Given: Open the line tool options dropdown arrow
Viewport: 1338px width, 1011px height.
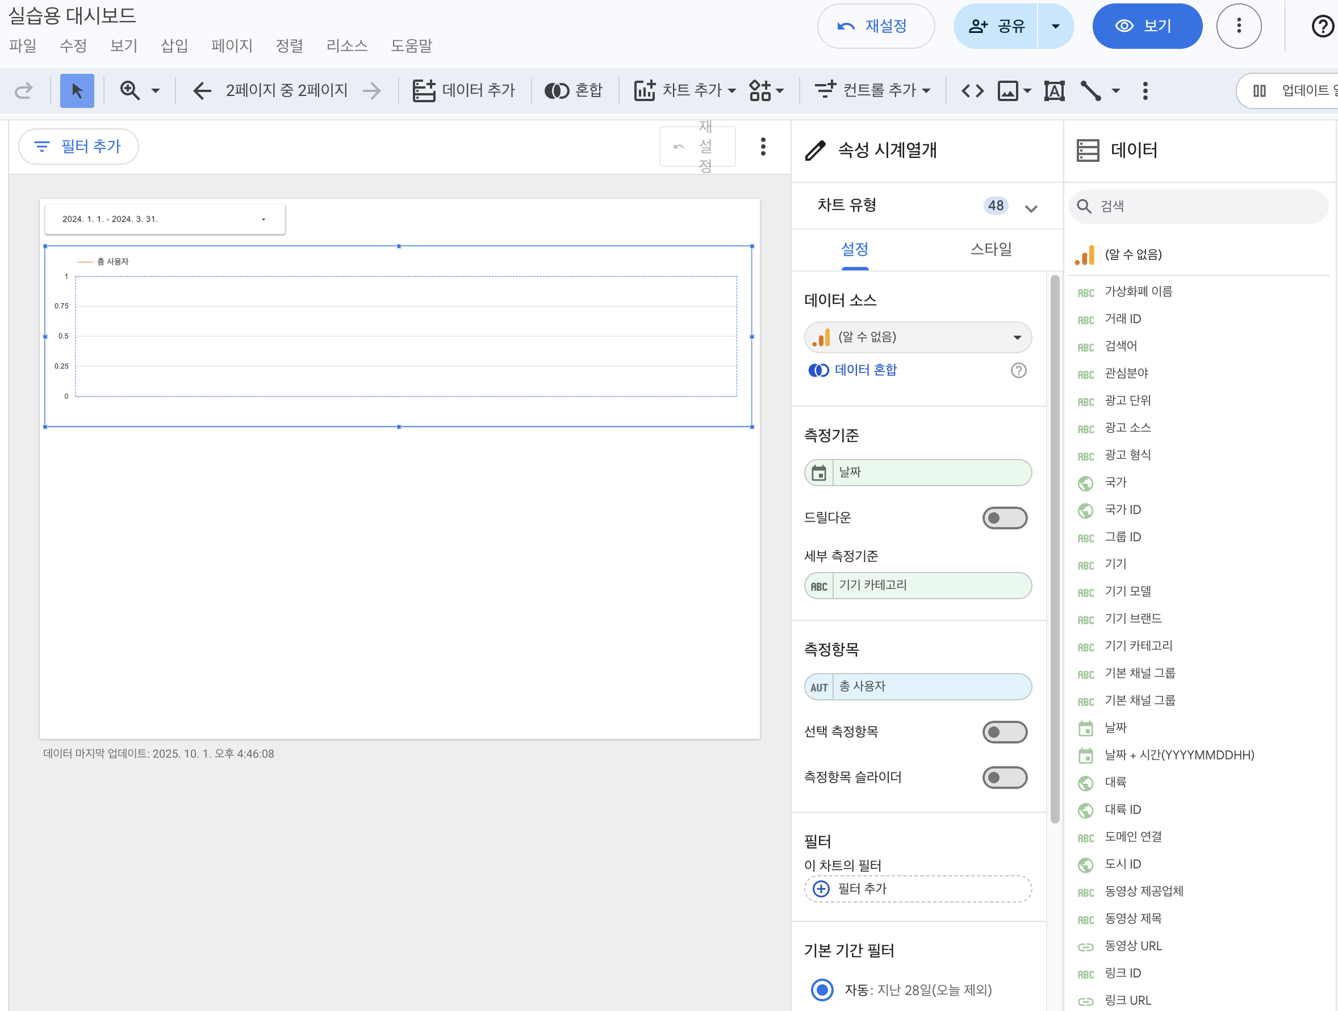Looking at the screenshot, I should click(1116, 91).
